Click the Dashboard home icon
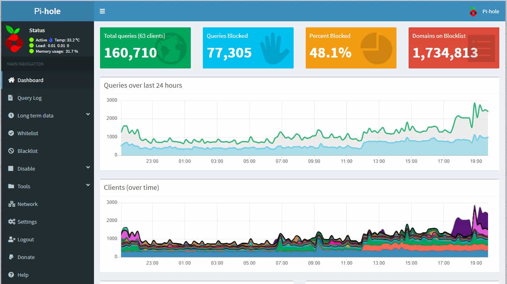Image resolution: width=507 pixels, height=284 pixels. (11, 80)
